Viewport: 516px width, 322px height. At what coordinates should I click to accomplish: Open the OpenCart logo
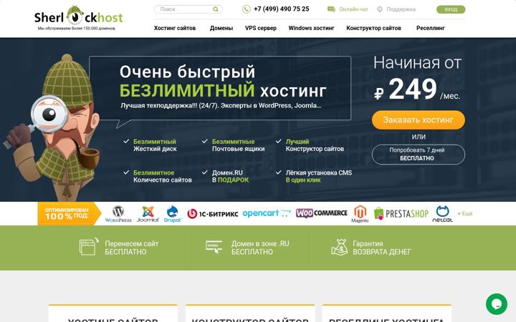[x=267, y=213]
